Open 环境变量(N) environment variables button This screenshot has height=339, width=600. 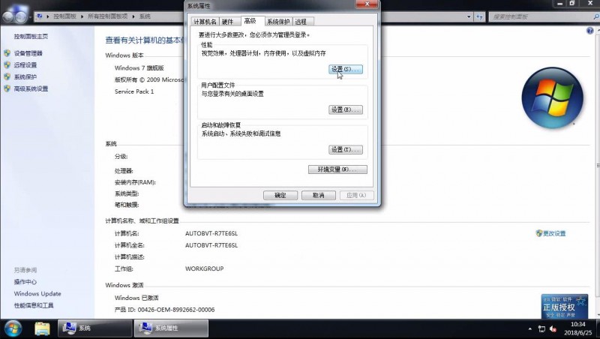click(337, 169)
